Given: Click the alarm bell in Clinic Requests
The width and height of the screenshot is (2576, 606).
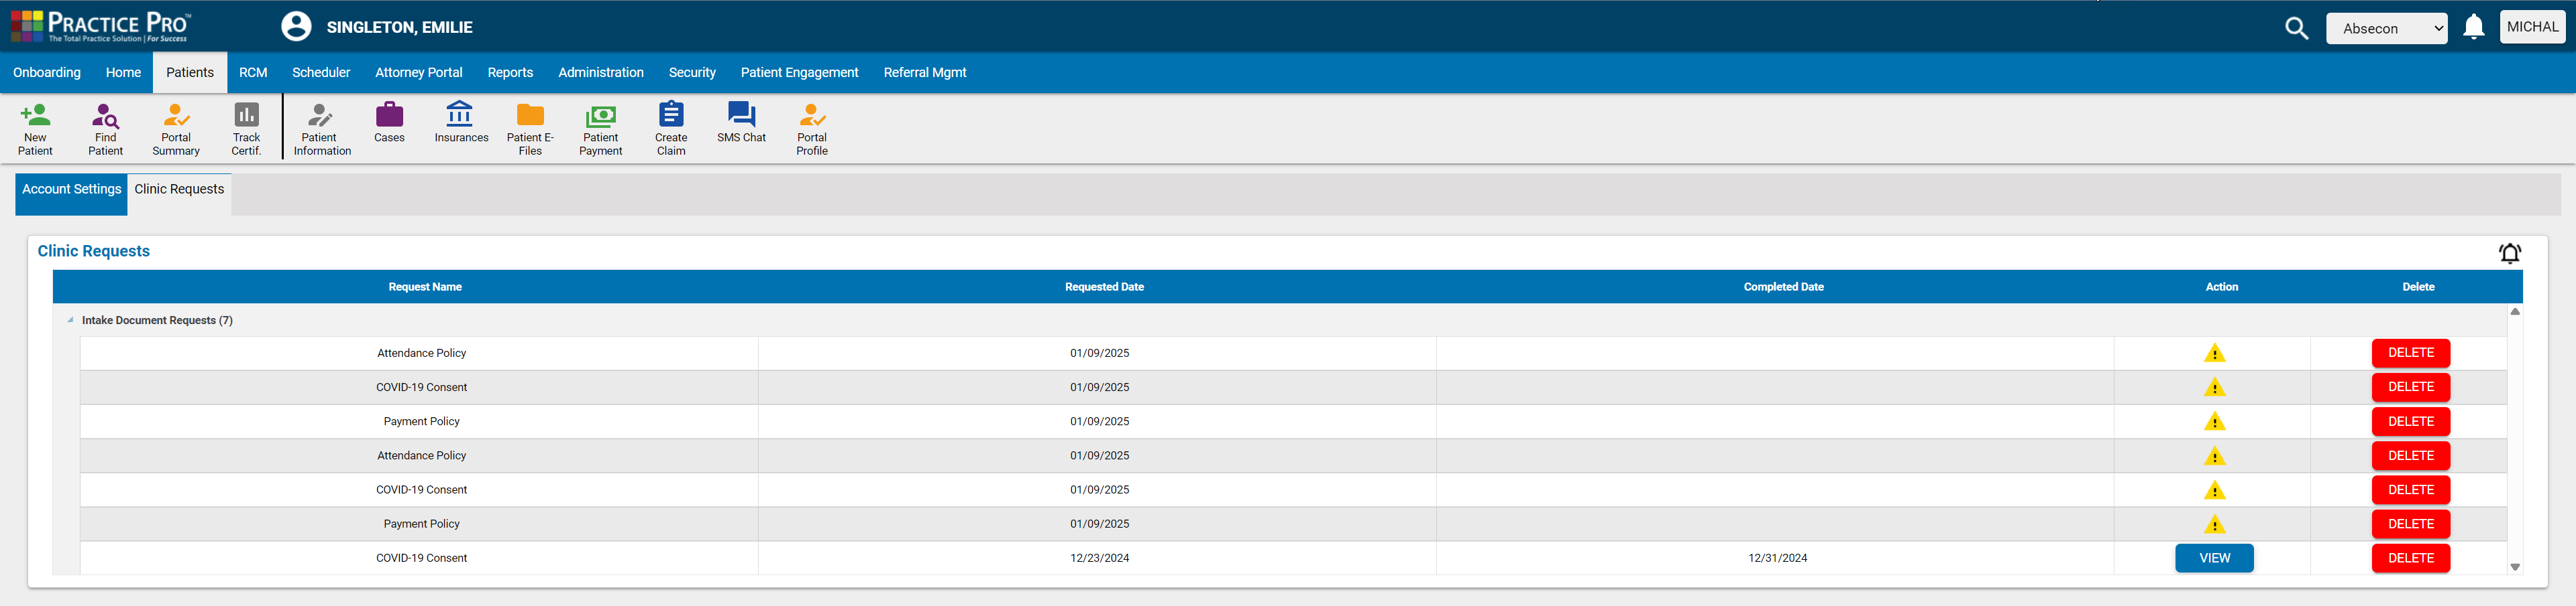Looking at the screenshot, I should pyautogui.click(x=2509, y=254).
